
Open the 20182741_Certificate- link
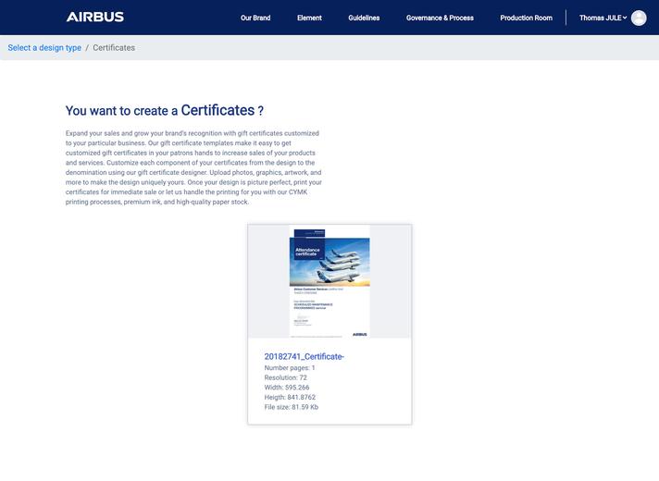305,357
